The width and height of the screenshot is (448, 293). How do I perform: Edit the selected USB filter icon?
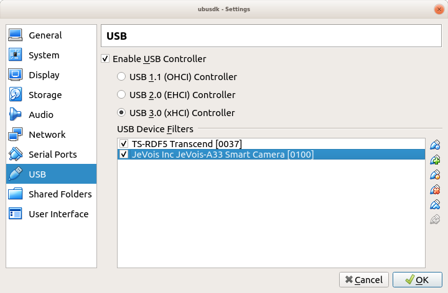[435, 174]
